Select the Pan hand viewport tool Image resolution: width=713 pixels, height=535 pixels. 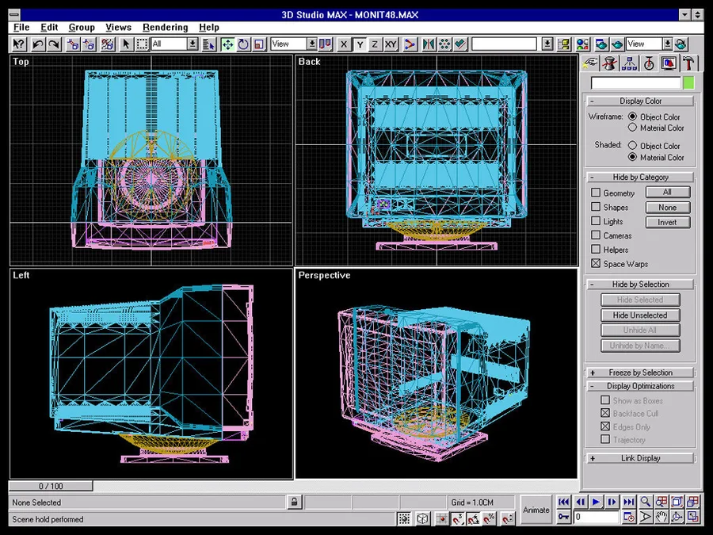(662, 517)
